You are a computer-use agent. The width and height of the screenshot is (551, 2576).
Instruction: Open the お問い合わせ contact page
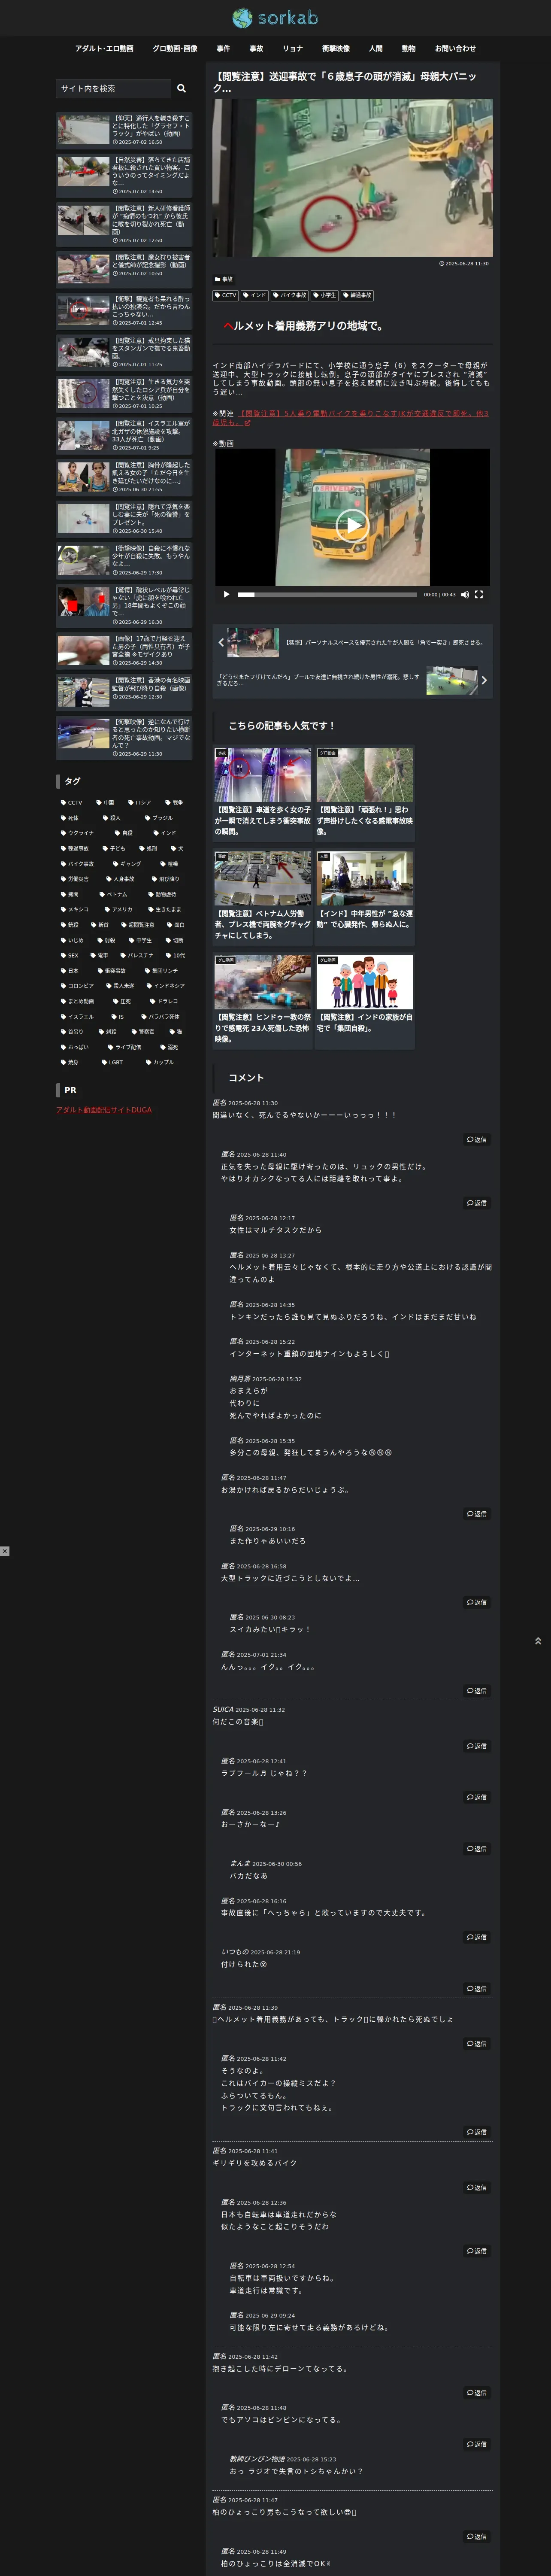click(x=455, y=48)
